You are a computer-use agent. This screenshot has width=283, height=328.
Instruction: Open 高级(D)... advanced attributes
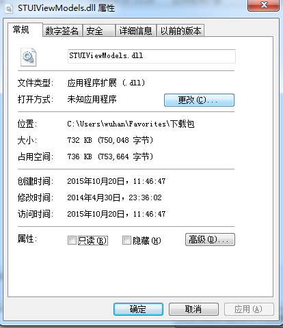click(210, 239)
